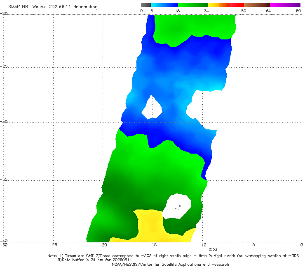Screen dimensions: 305x267
Task: Click the white diamond-shaped gap in the blue region
Action: point(152,108)
